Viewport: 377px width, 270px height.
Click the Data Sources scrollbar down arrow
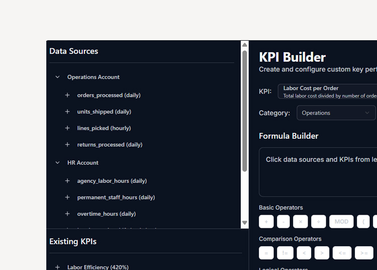point(245,223)
